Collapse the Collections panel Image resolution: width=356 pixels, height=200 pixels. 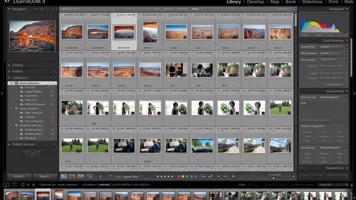click(9, 78)
